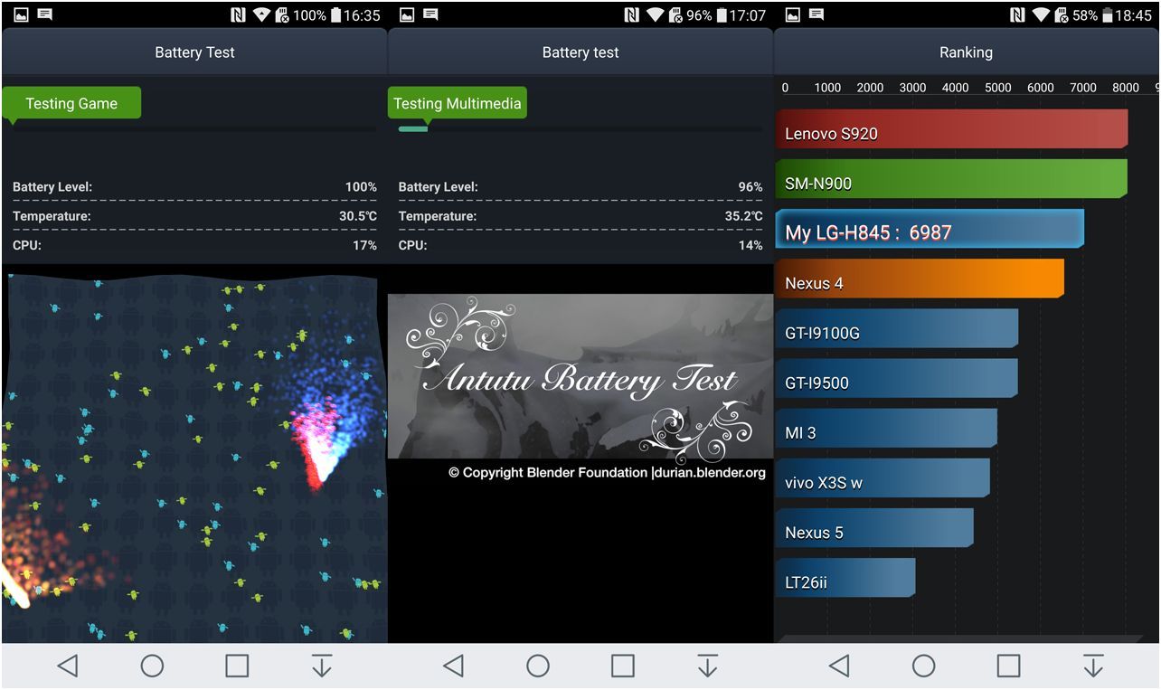Tap home circle under the Testing Multimedia screen
This screenshot has width=1161, height=690.
[538, 666]
